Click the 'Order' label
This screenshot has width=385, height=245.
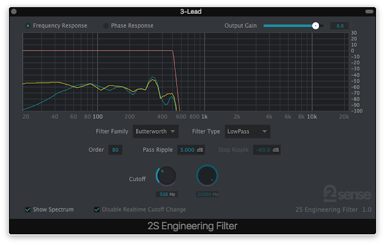(x=96, y=150)
